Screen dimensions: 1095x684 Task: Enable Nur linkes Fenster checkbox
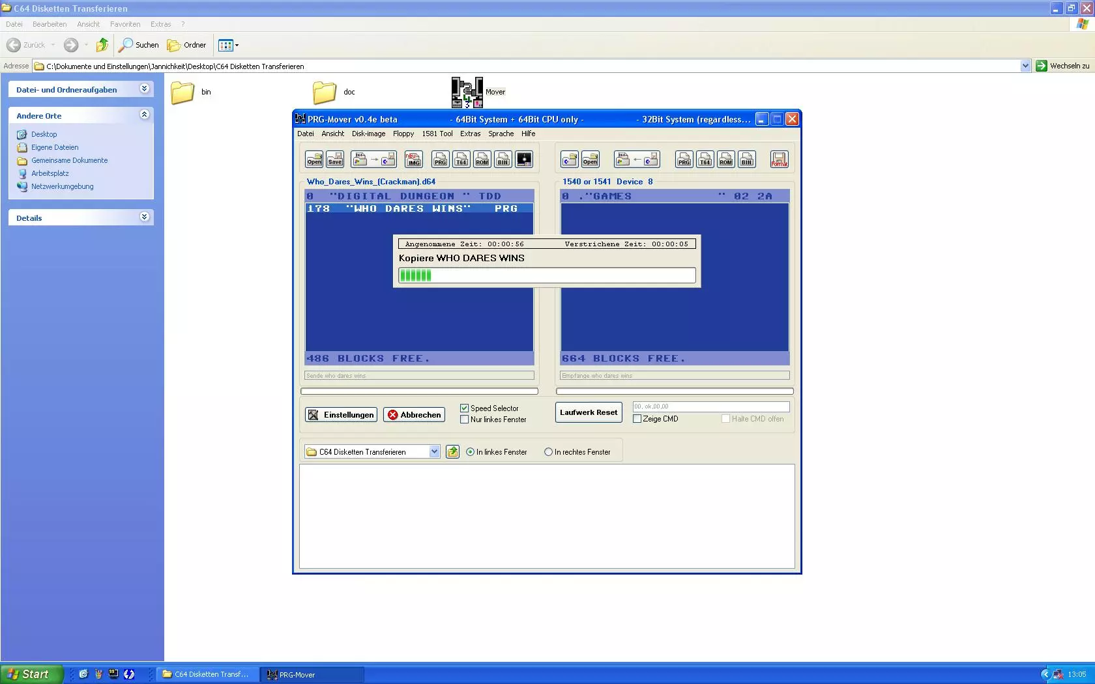[x=464, y=420]
